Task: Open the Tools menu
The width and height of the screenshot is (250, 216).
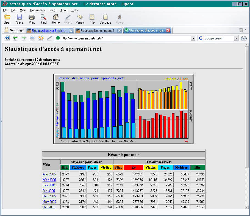Action: 64,10
